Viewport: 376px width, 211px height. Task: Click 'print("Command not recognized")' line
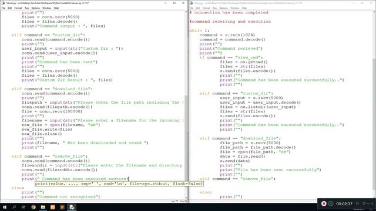(61, 197)
